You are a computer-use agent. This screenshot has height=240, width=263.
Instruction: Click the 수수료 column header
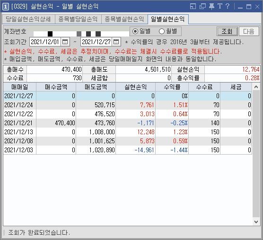tap(204, 87)
